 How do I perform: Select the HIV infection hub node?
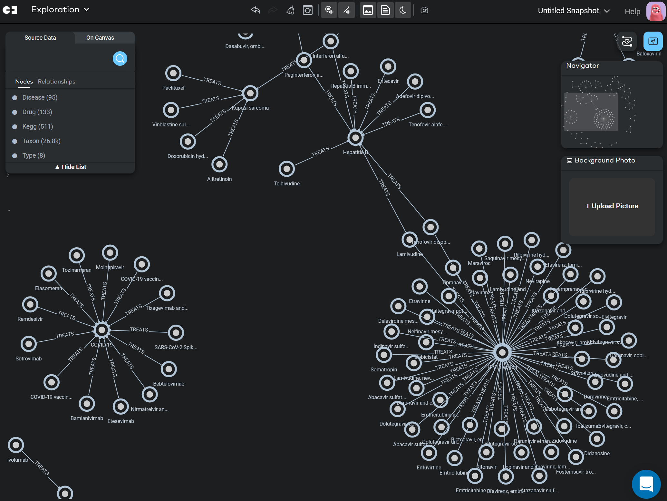502,352
